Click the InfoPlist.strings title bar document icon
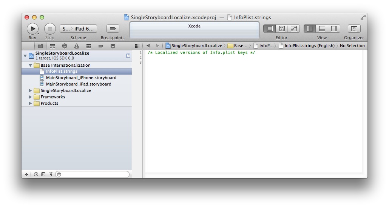389x208 pixels. (230, 17)
